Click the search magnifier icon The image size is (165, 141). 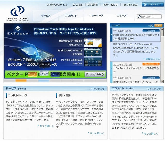pos(139,16)
